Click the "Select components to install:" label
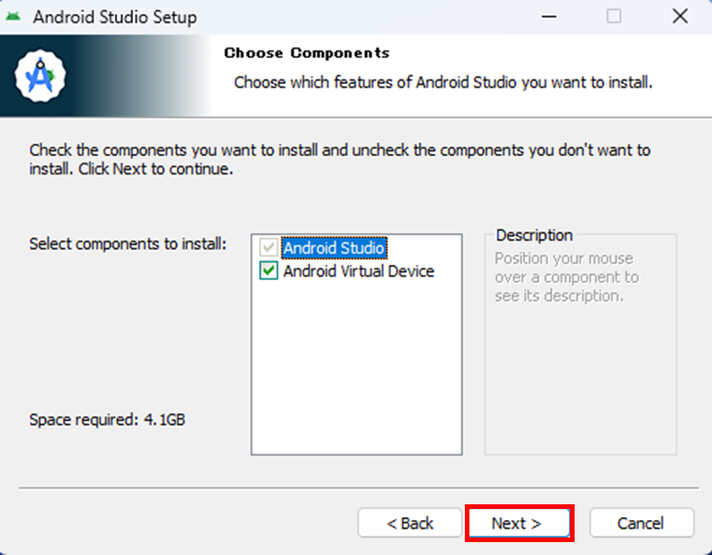The image size is (712, 555). click(x=128, y=243)
